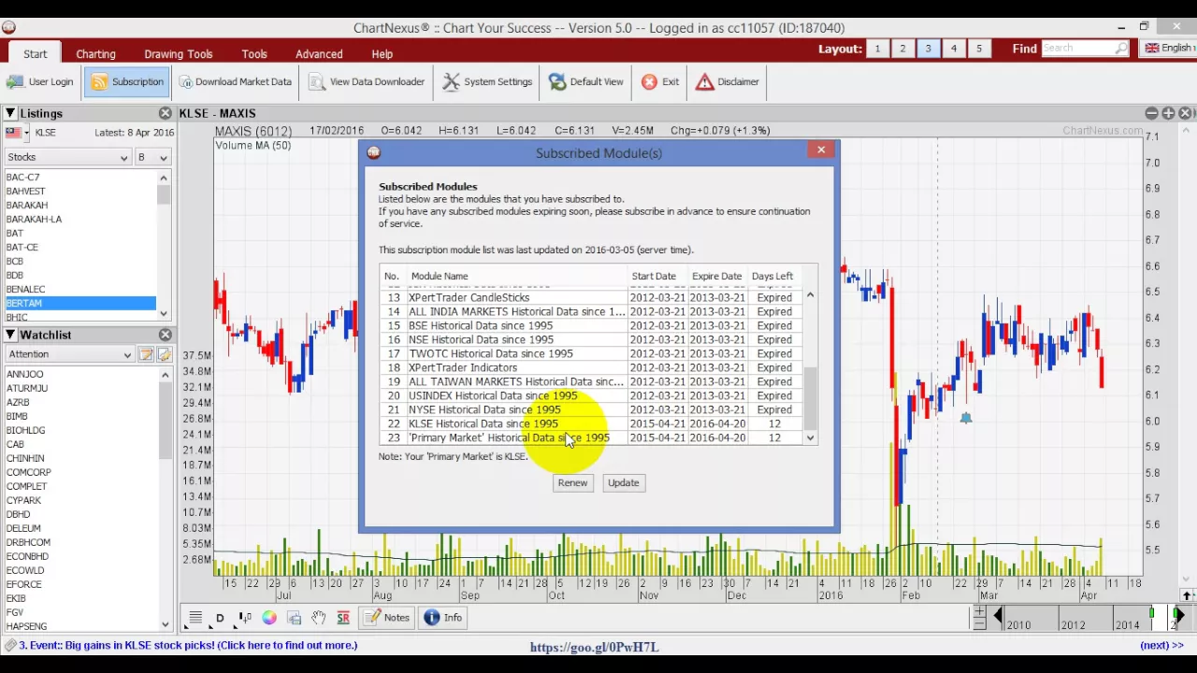Collapse the Watchlist panel triangle
The height and width of the screenshot is (673, 1197).
pyautogui.click(x=10, y=335)
